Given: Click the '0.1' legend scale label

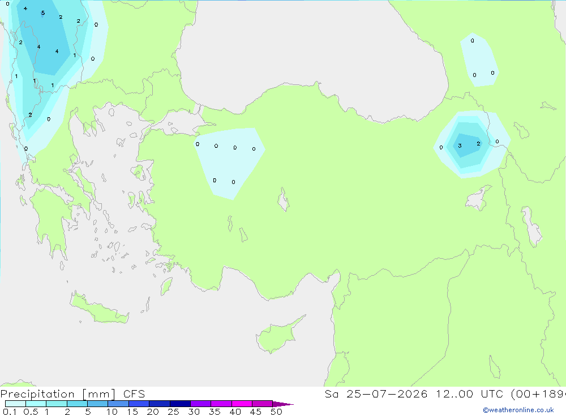Looking at the screenshot, I should coord(10,412).
